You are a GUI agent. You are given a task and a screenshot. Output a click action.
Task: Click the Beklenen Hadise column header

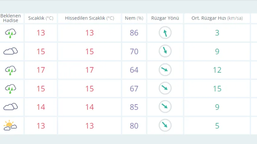point(11,18)
